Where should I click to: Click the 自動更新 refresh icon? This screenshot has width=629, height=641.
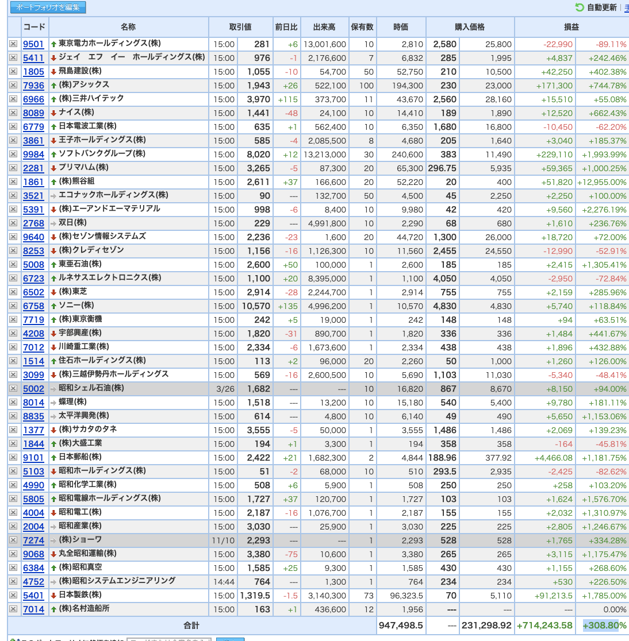pyautogui.click(x=579, y=7)
